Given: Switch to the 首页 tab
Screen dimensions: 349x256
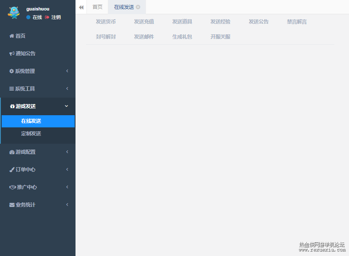Looking at the screenshot, I should pyautogui.click(x=97, y=7).
